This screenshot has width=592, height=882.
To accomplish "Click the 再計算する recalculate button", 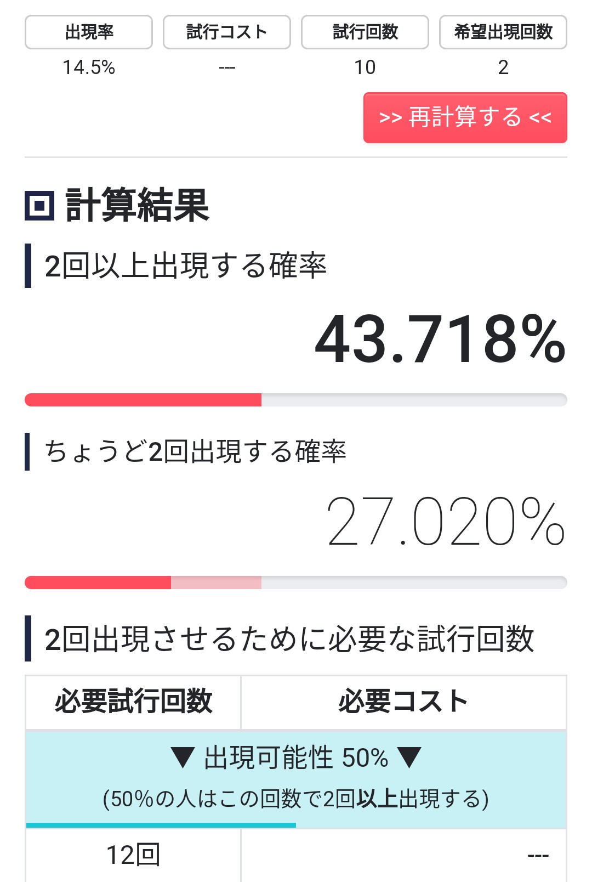I will [x=465, y=118].
